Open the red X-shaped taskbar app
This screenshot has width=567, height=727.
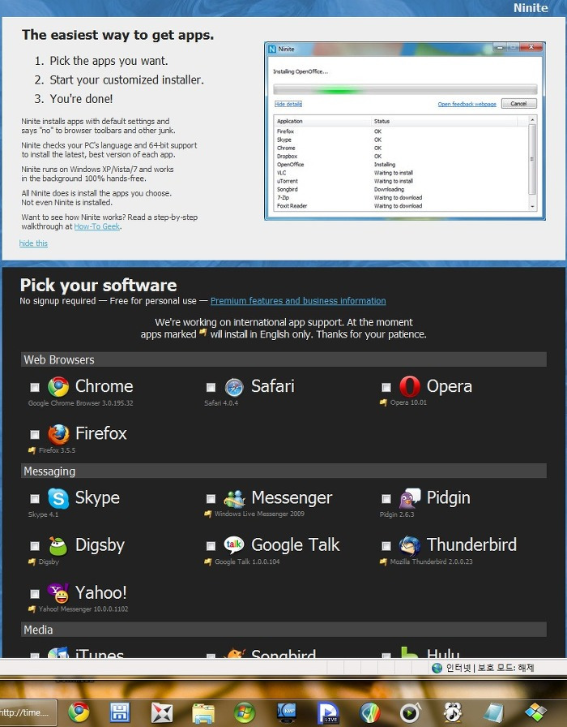click(161, 712)
